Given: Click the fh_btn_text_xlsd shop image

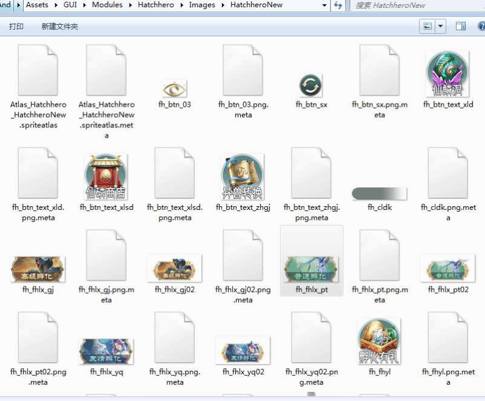Looking at the screenshot, I should (106, 177).
